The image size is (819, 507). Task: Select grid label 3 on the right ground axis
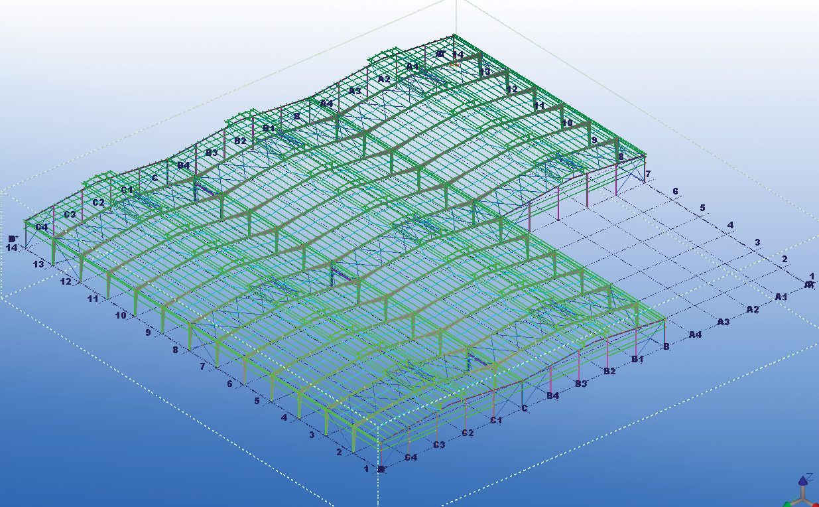coord(757,242)
